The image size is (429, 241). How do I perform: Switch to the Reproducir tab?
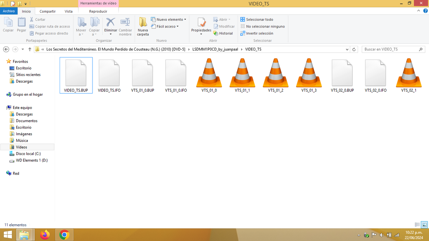pos(98,11)
